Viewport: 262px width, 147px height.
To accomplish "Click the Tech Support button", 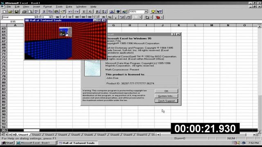I will point(166,101).
